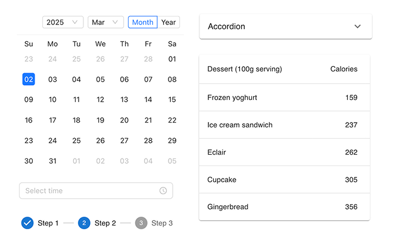
Task: Choose date 31 in the calendar
Action: (52, 161)
